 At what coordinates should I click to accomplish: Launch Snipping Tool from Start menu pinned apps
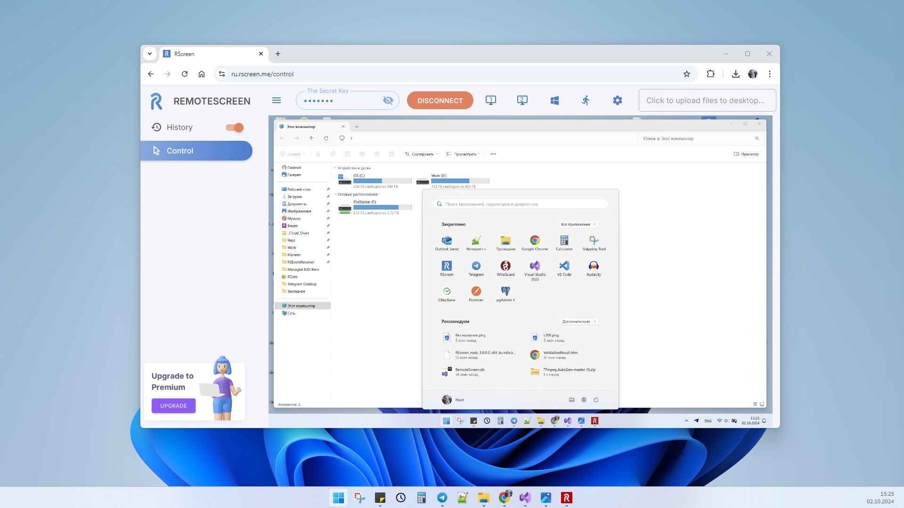coord(594,243)
